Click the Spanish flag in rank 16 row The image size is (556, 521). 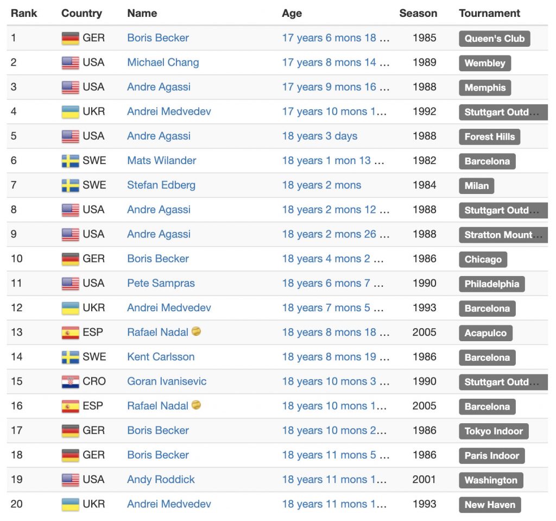[70, 406]
